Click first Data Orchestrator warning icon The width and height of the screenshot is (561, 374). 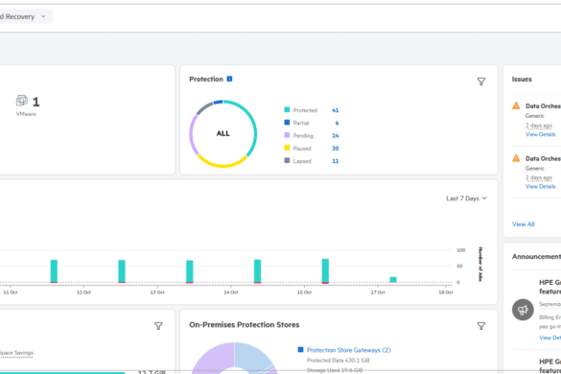[x=516, y=105]
